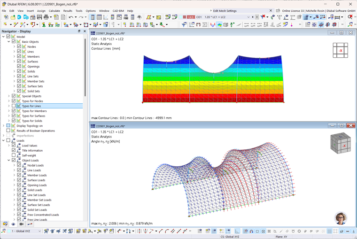Open file using the folder icon

pos(13,17)
